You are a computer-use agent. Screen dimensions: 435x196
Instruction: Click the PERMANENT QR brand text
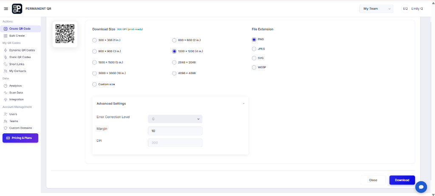click(38, 9)
